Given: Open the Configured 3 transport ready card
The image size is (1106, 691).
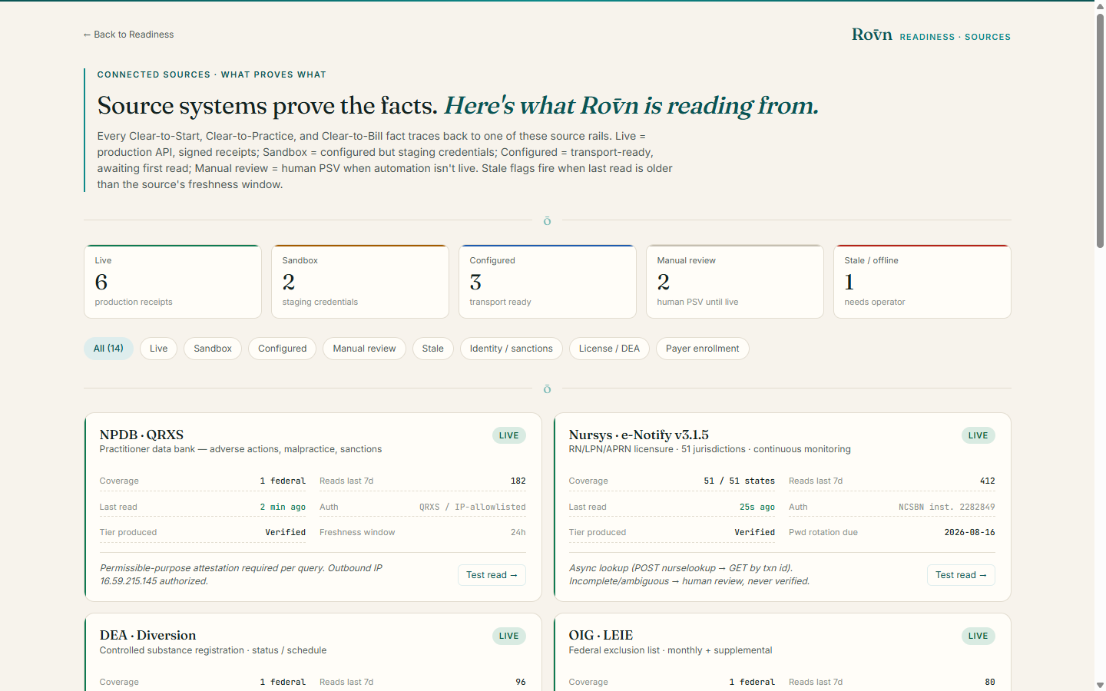Looking at the screenshot, I should pos(548,282).
